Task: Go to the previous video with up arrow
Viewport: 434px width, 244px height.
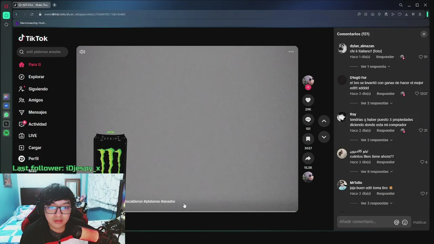Action: pos(324,121)
